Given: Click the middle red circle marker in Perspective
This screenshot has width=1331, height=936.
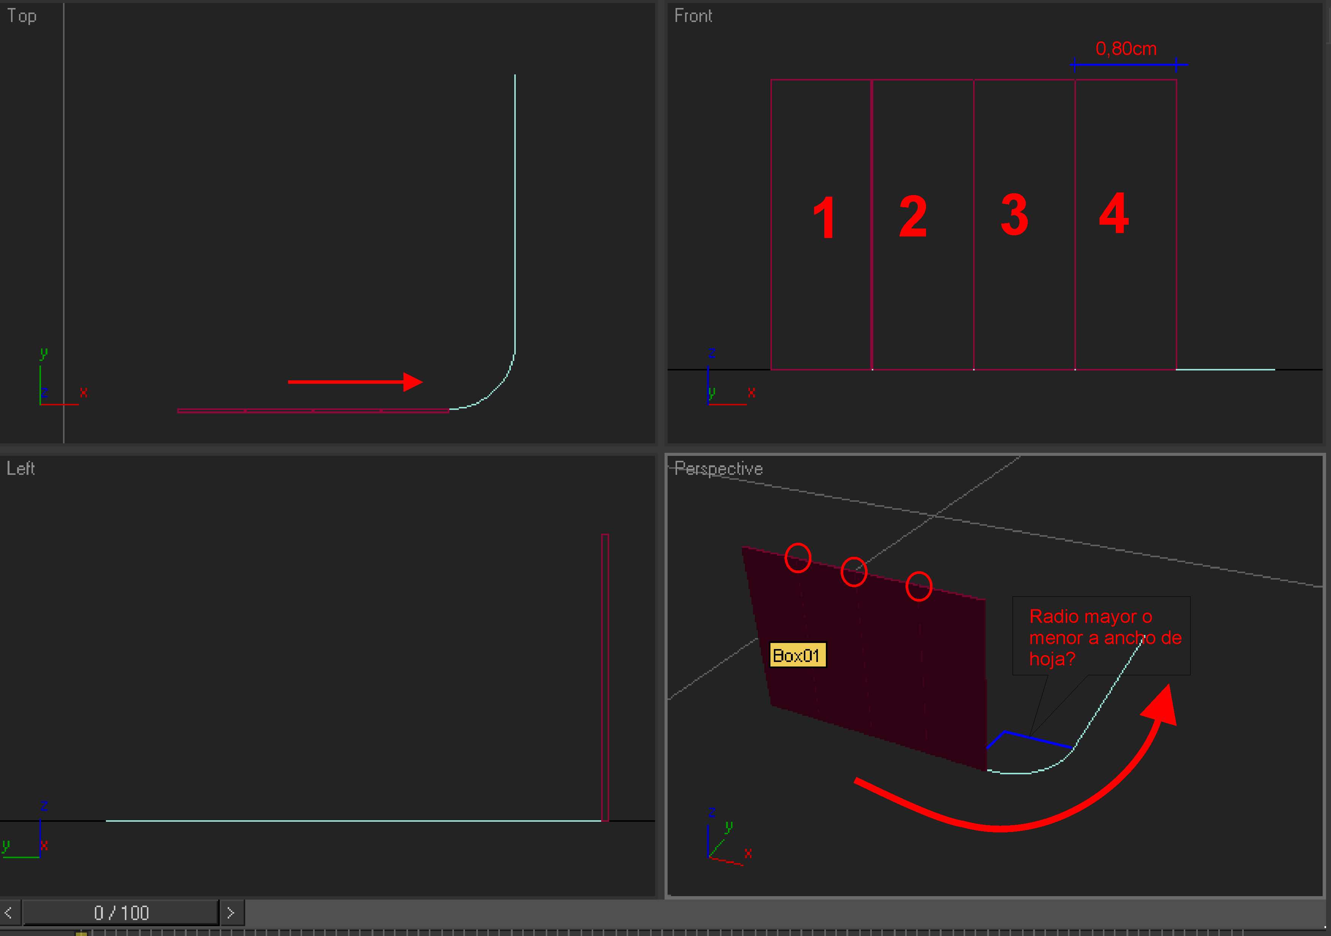Looking at the screenshot, I should click(854, 572).
